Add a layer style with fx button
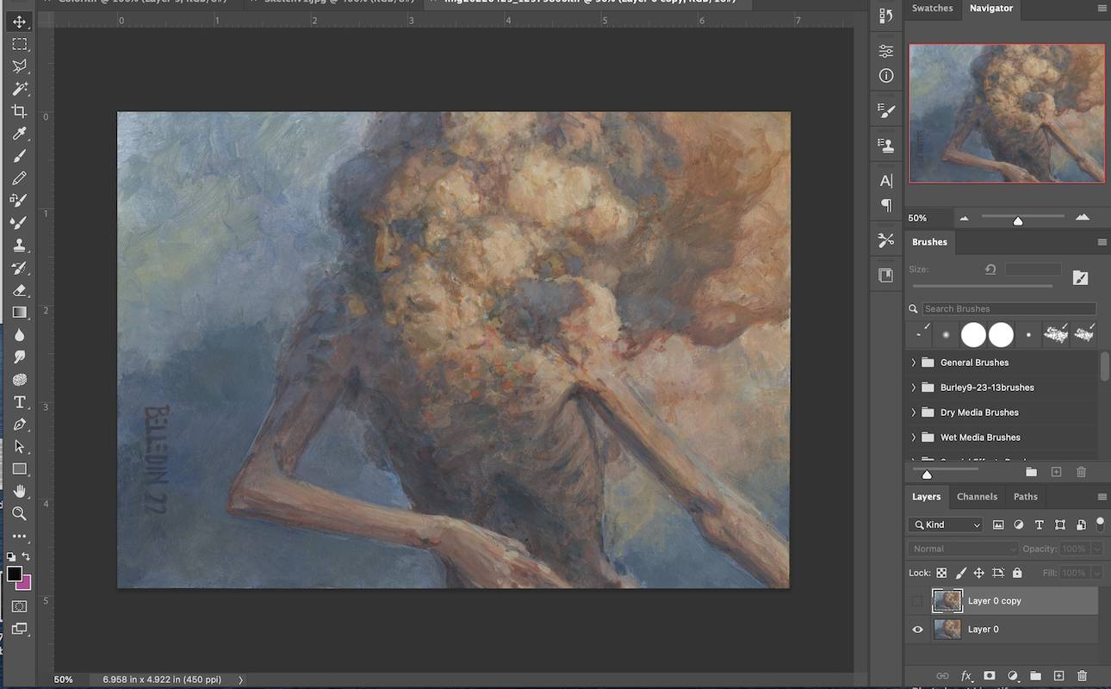The height and width of the screenshot is (689, 1111). point(966,676)
